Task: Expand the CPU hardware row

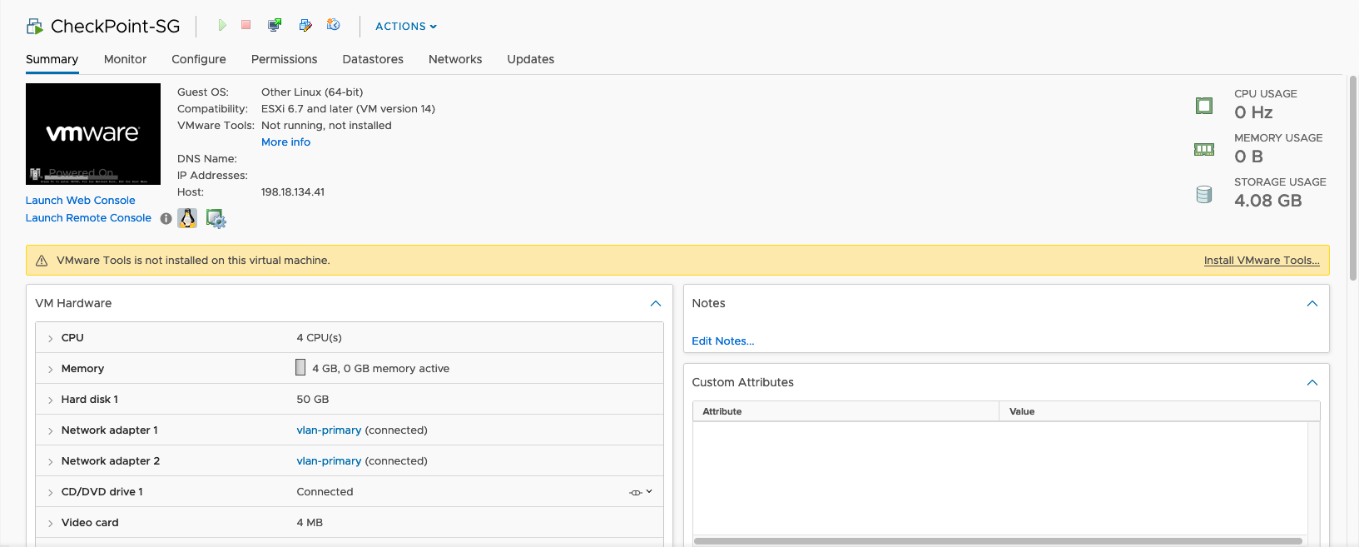Action: pos(51,338)
